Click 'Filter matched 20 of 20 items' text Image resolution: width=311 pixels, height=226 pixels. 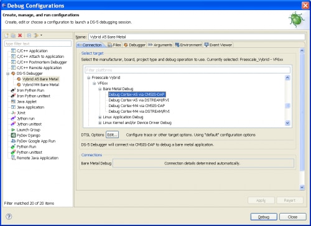click(29, 203)
